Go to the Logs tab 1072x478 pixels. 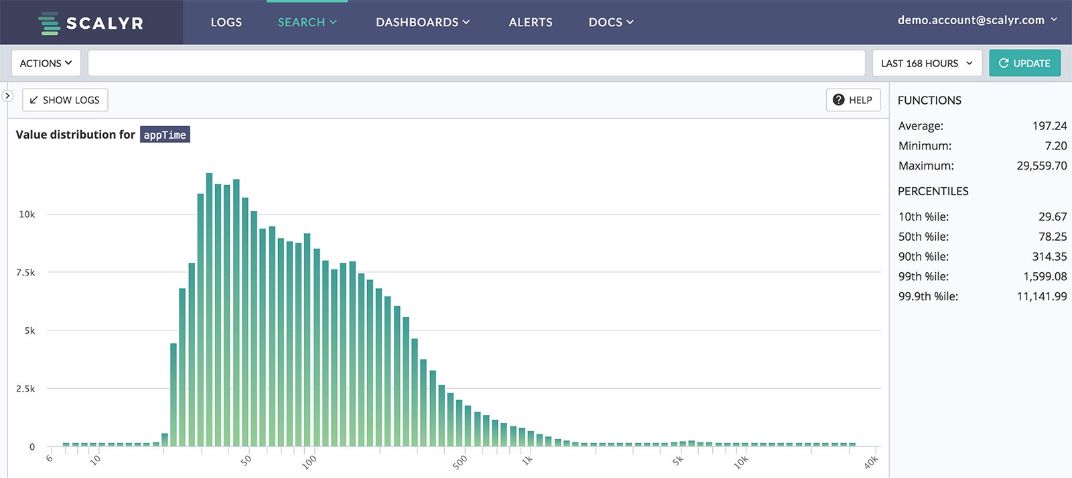[x=226, y=22]
